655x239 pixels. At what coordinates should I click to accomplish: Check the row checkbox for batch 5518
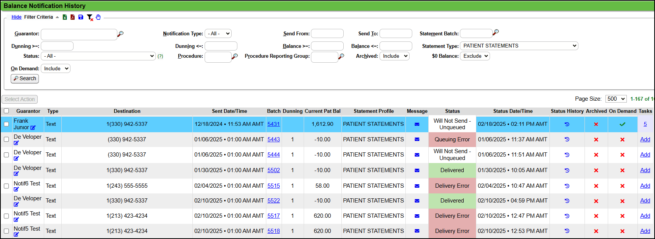coord(6,231)
